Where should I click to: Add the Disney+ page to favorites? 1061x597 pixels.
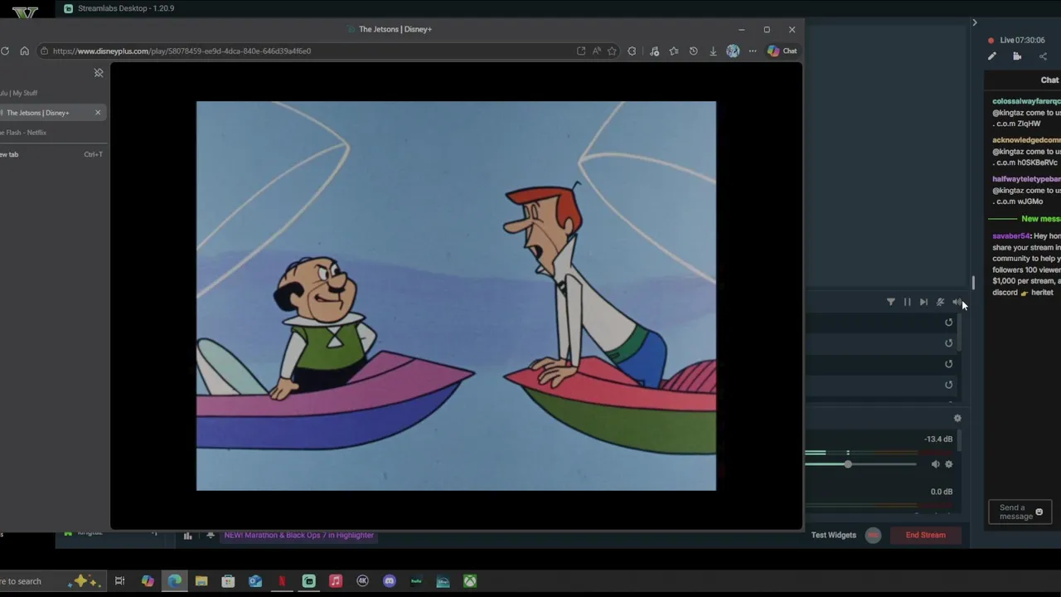point(612,51)
